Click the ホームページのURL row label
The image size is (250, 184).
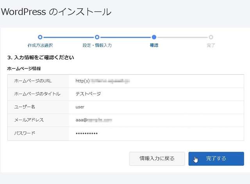coord(33,81)
